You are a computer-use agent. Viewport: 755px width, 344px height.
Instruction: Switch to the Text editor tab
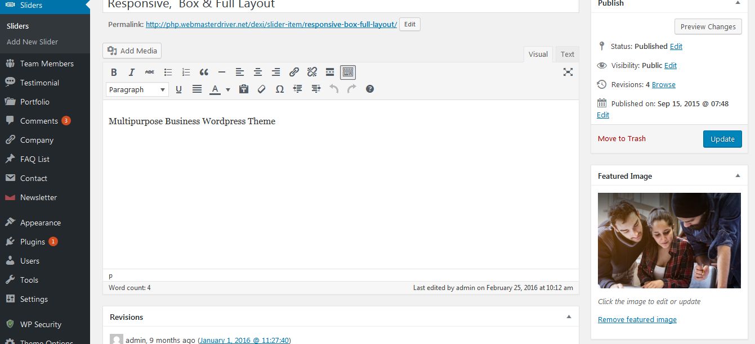coord(567,54)
